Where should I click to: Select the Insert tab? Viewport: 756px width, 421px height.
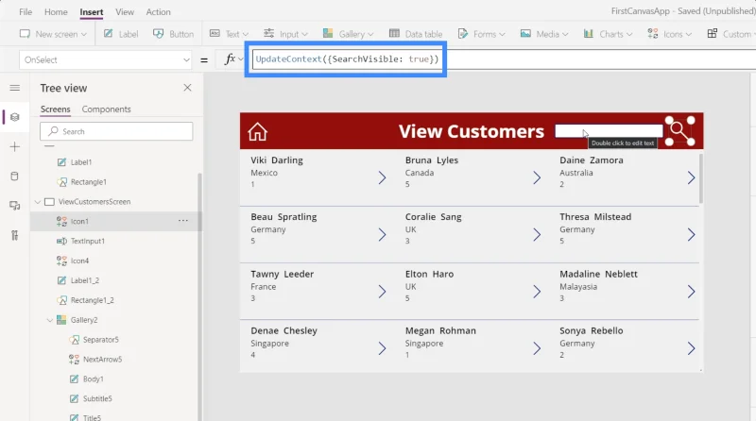tap(91, 12)
